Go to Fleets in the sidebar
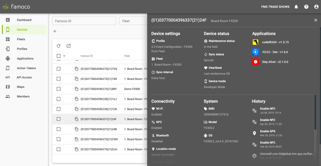 [x=21, y=39]
